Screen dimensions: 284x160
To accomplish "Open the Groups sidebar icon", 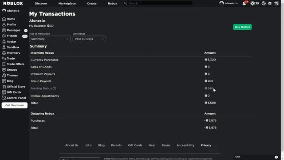I will pos(4,70).
